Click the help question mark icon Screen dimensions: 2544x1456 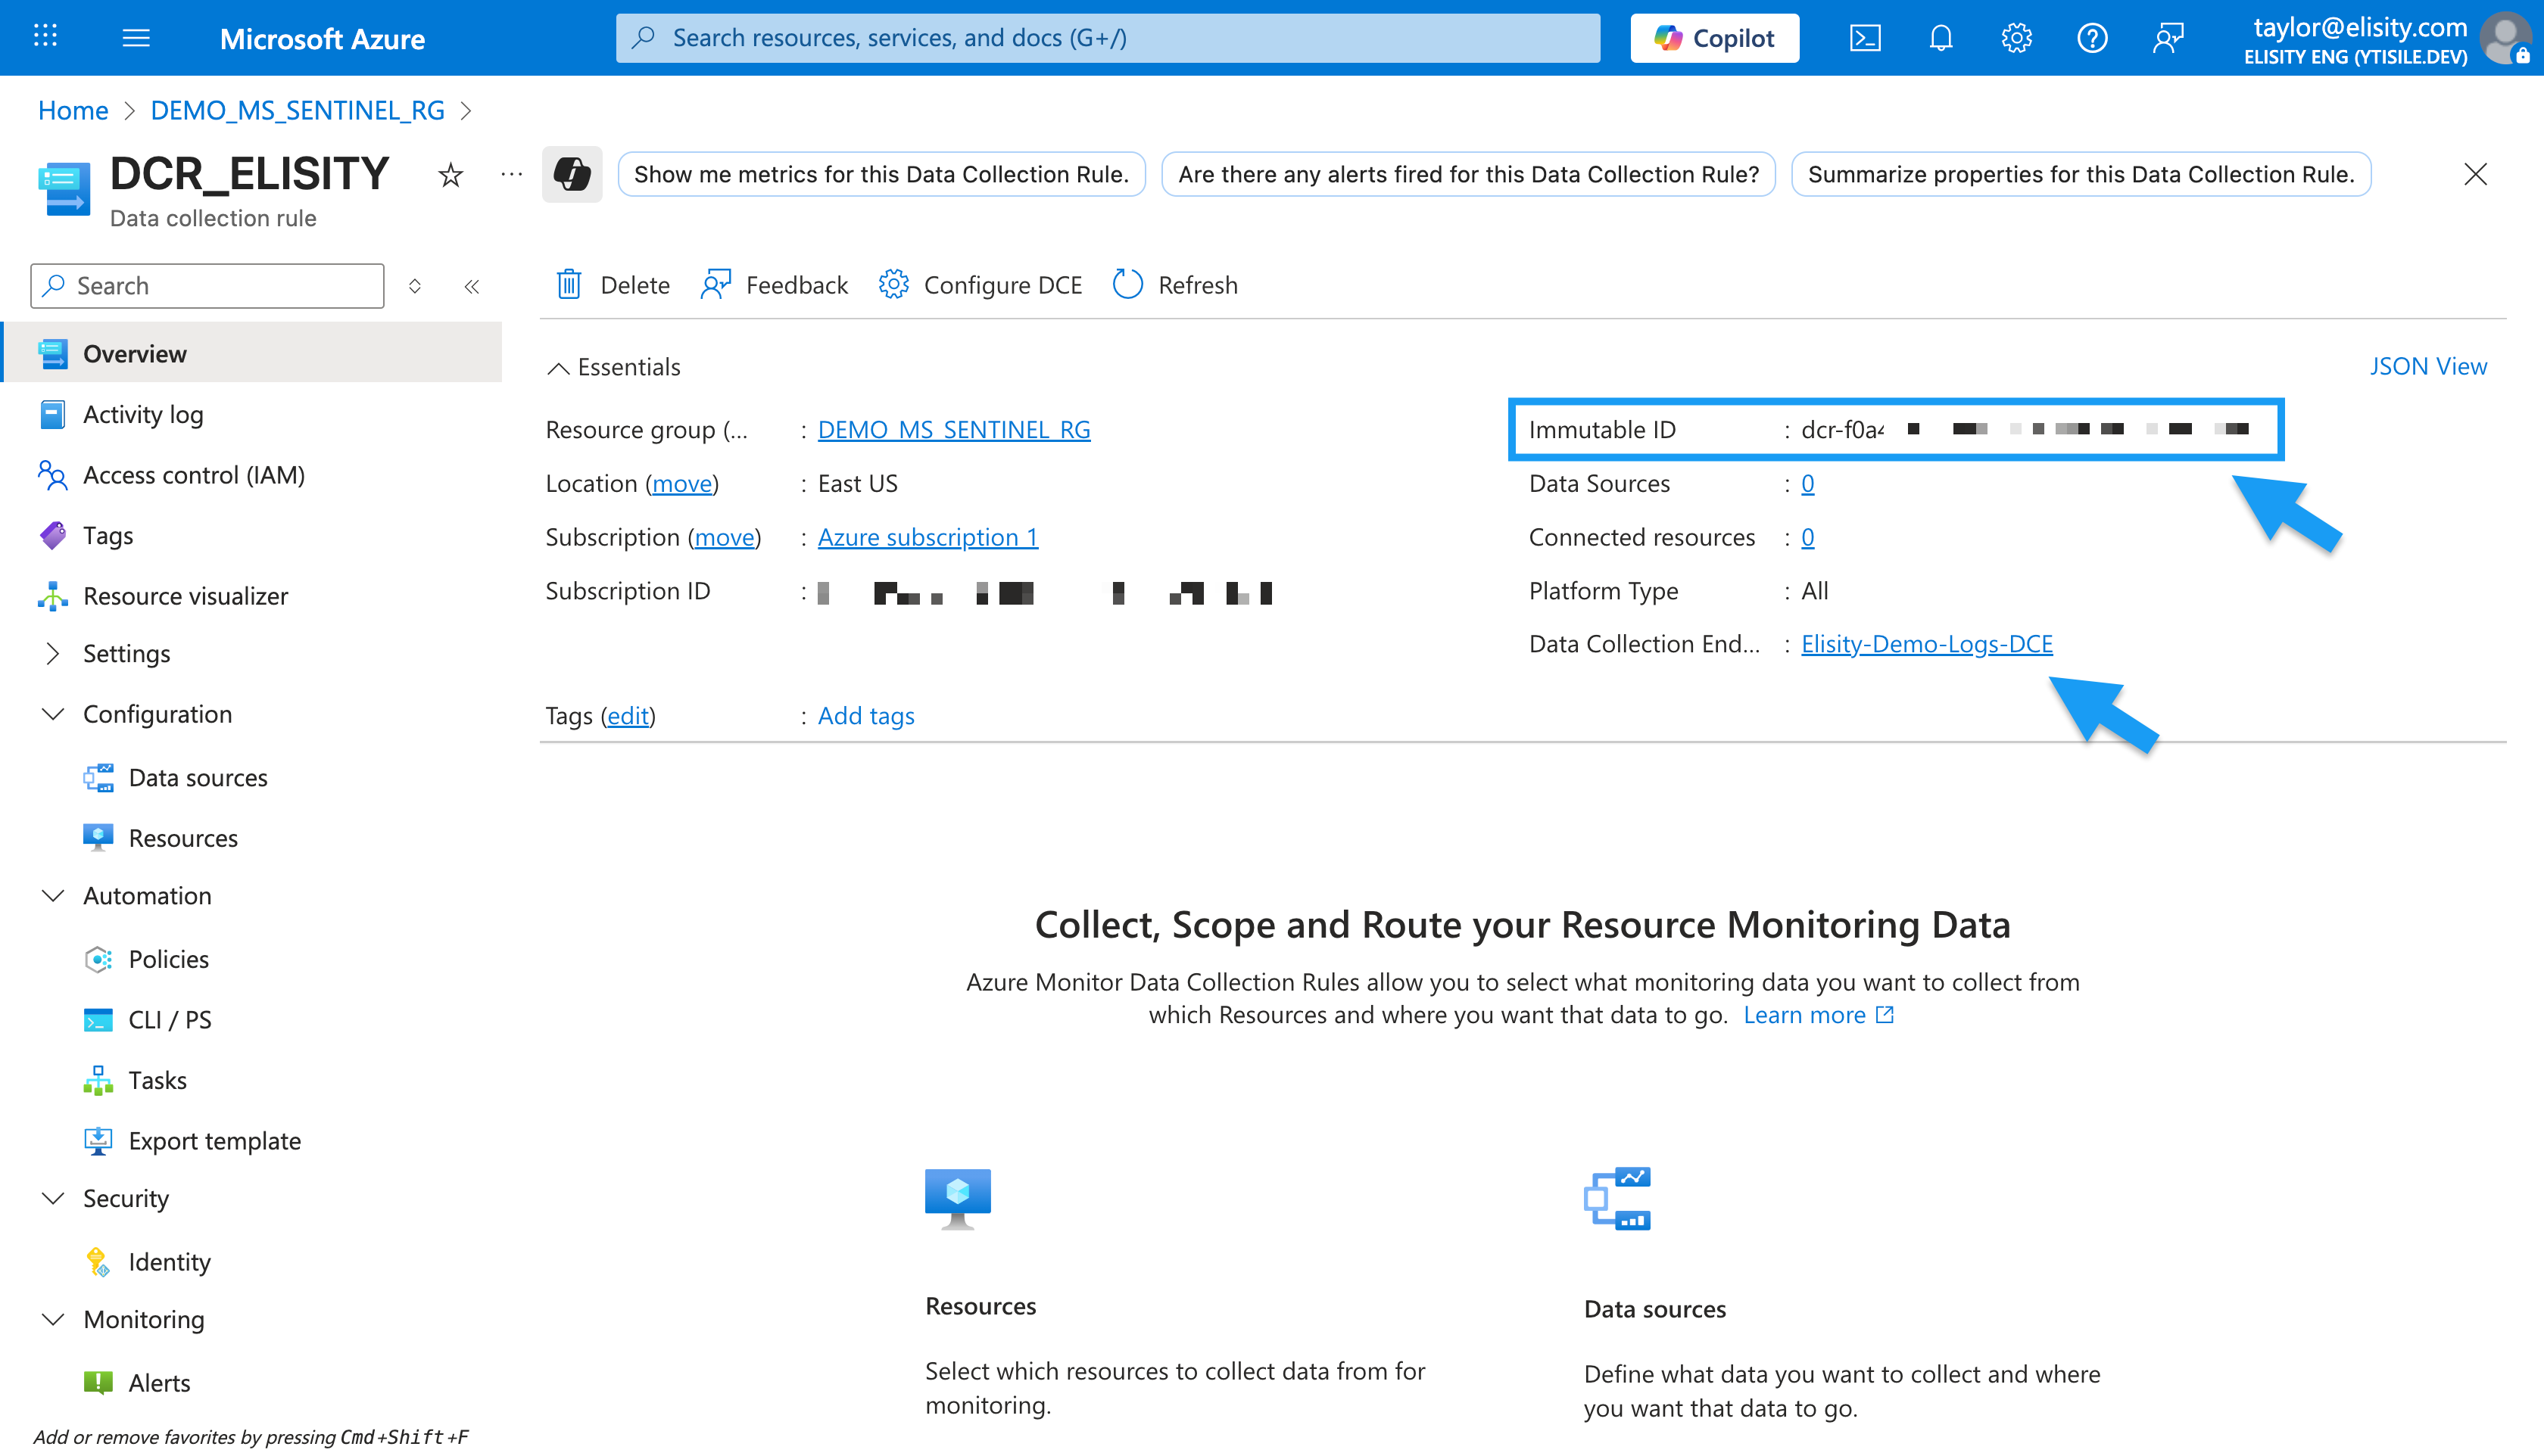coord(2092,38)
